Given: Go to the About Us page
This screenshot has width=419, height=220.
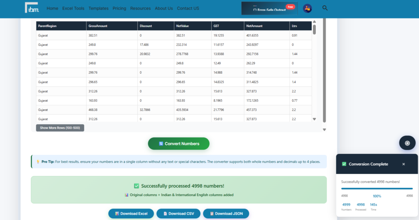Looking at the screenshot, I should 164,8.
